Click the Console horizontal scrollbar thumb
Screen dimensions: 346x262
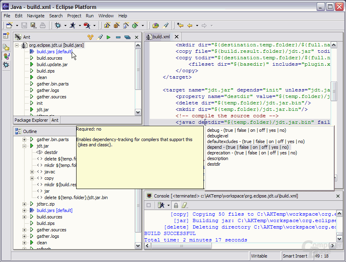[x=181, y=245]
